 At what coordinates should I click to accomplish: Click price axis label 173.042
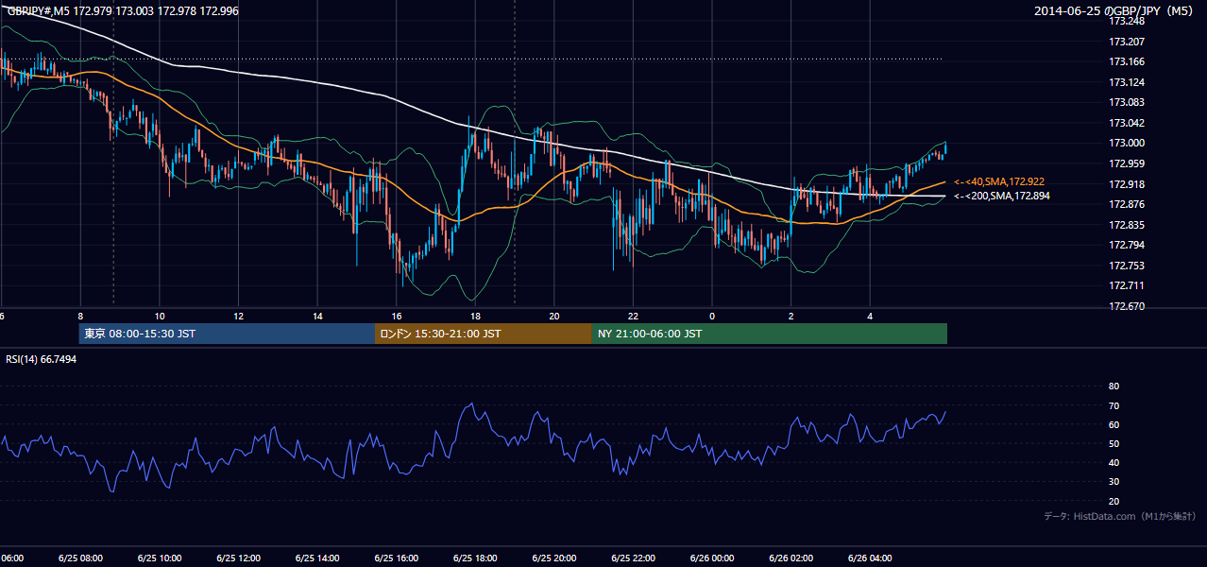coord(1127,123)
